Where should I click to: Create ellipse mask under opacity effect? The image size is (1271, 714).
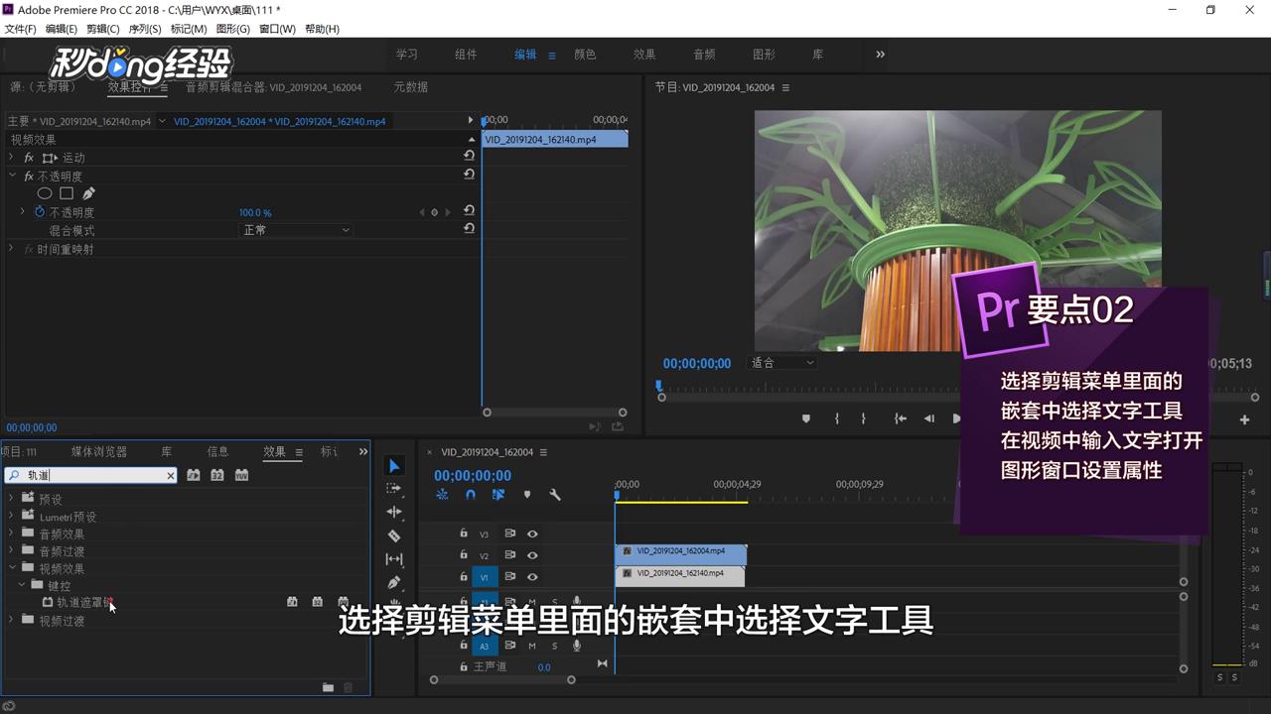pos(45,193)
